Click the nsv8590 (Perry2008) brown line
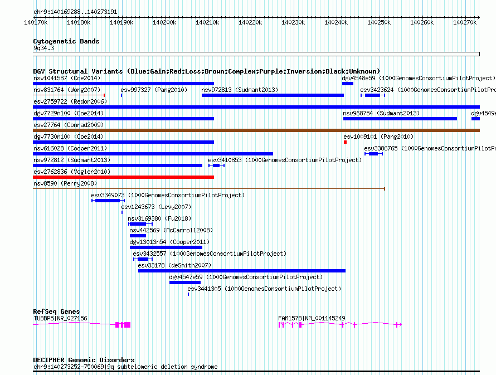 pyautogui.click(x=209, y=189)
